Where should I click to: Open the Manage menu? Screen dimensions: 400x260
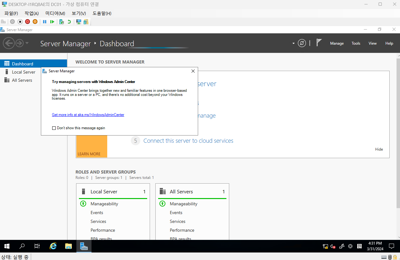point(337,43)
